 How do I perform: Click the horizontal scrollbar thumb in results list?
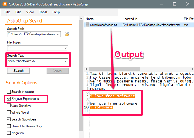(115, 69)
